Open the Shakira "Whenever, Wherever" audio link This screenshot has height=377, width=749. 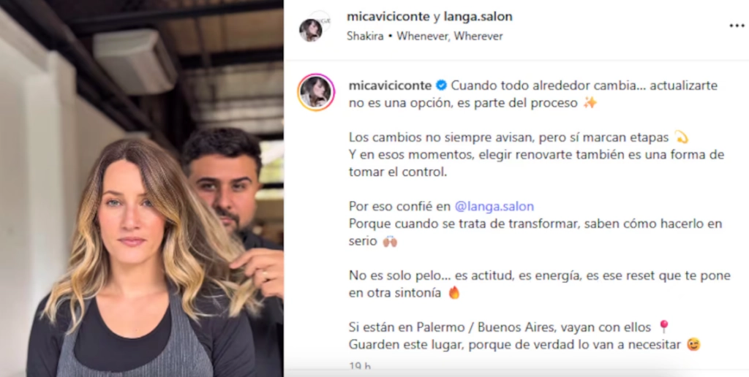pos(425,37)
